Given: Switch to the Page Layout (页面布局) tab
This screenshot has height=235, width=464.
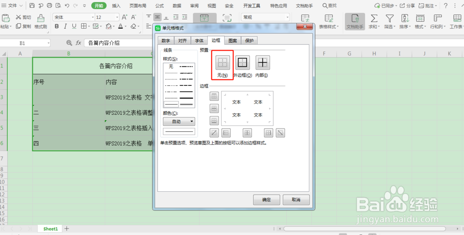Looking at the screenshot, I should pos(138,6).
